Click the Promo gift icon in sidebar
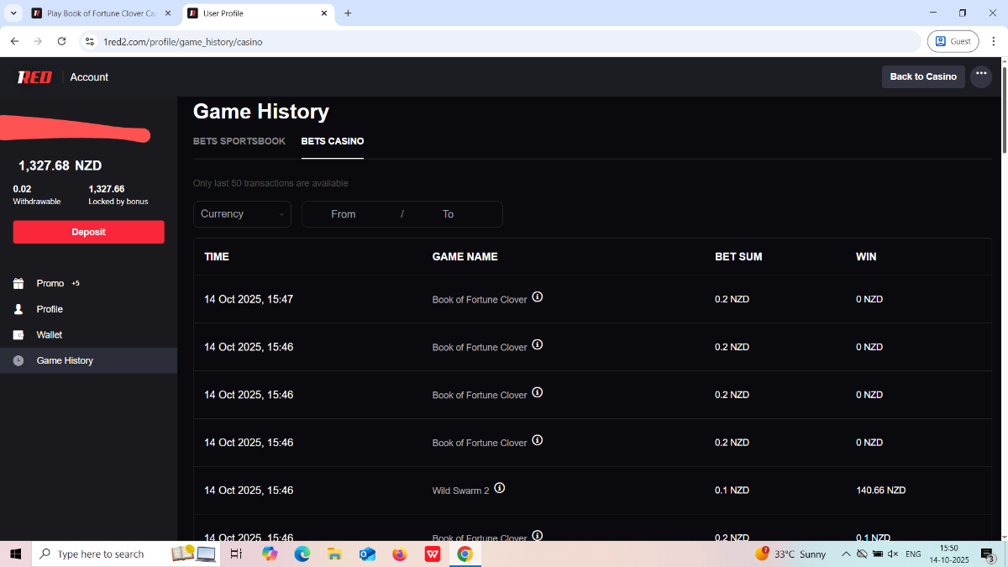Image resolution: width=1008 pixels, height=567 pixels. 18,284
